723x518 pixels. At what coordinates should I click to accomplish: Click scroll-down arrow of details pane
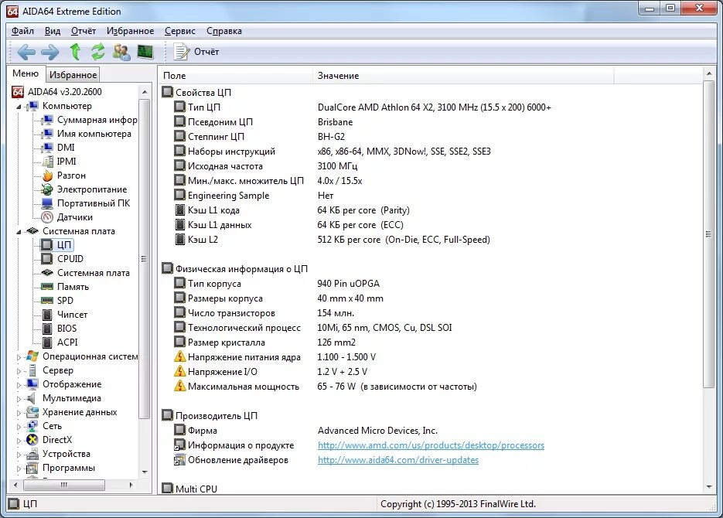pos(709,487)
